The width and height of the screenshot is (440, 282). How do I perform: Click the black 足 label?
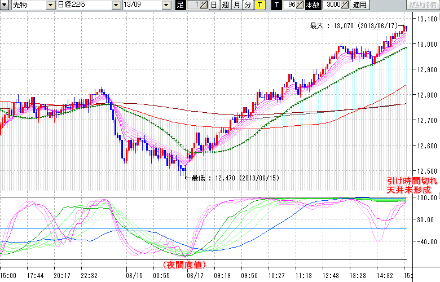pos(180,5)
